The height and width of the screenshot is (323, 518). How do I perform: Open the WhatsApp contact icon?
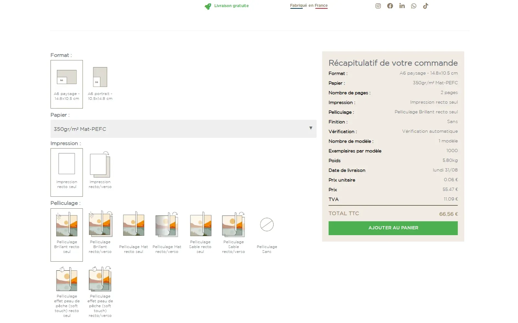click(414, 6)
